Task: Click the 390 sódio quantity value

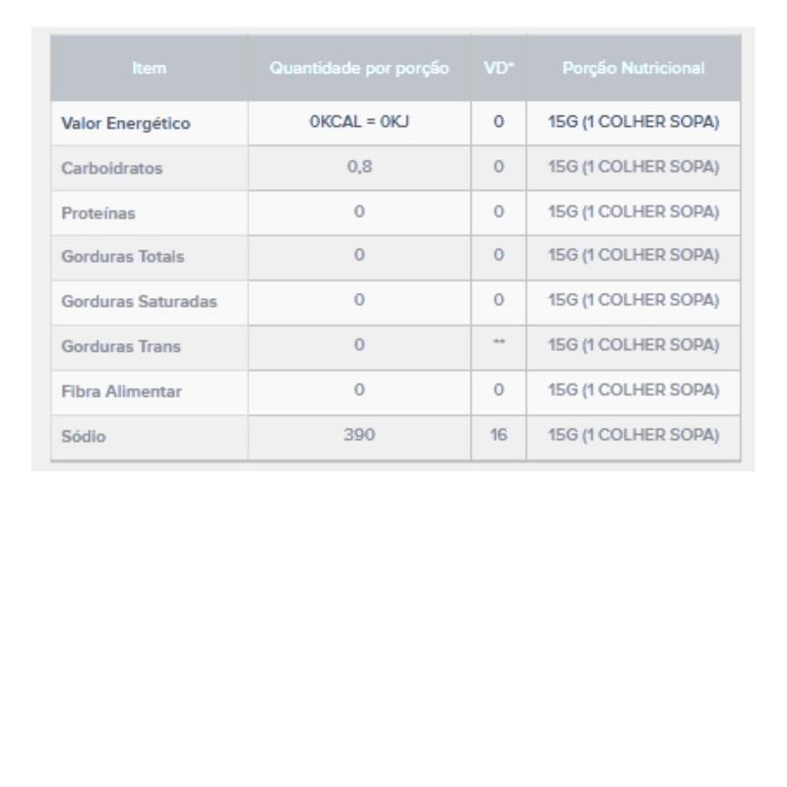Action: (x=359, y=435)
